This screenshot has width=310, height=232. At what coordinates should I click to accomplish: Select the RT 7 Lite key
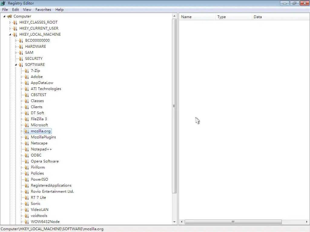point(38,198)
